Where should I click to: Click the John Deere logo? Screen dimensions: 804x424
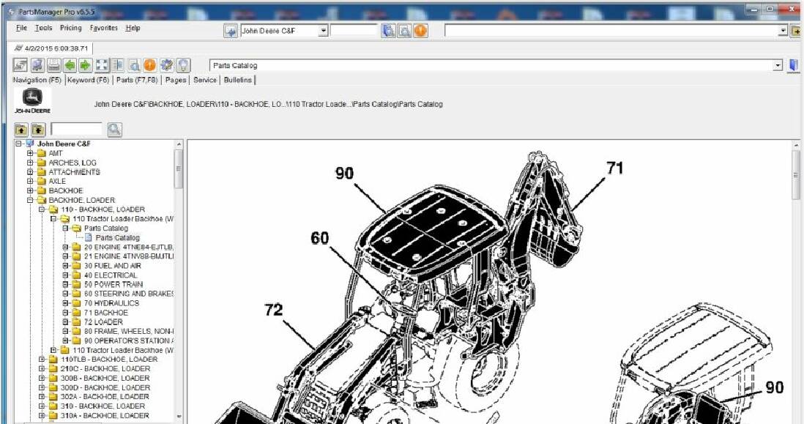coord(32,100)
